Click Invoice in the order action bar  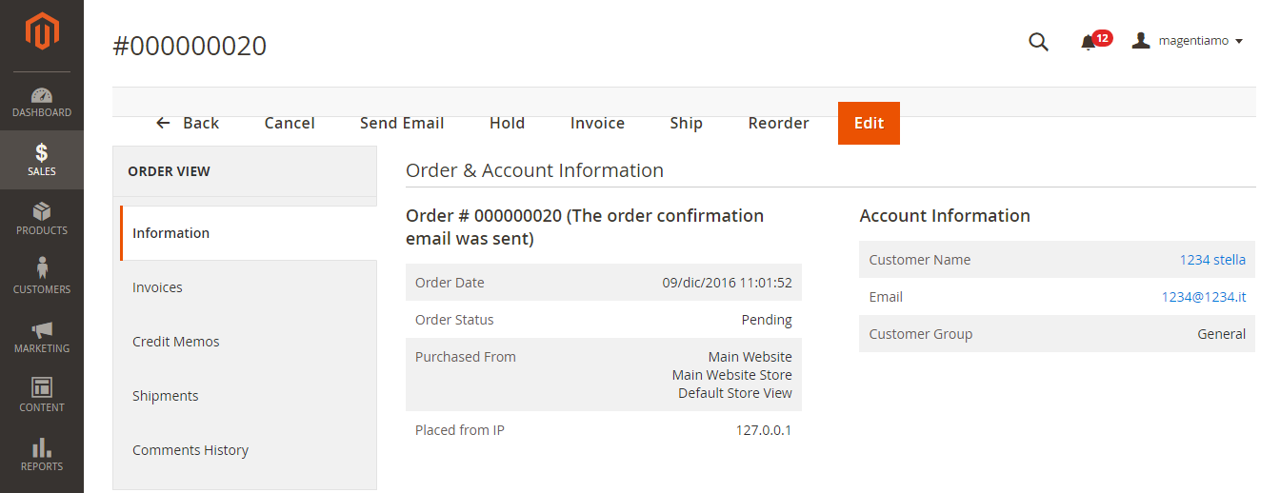coord(597,123)
